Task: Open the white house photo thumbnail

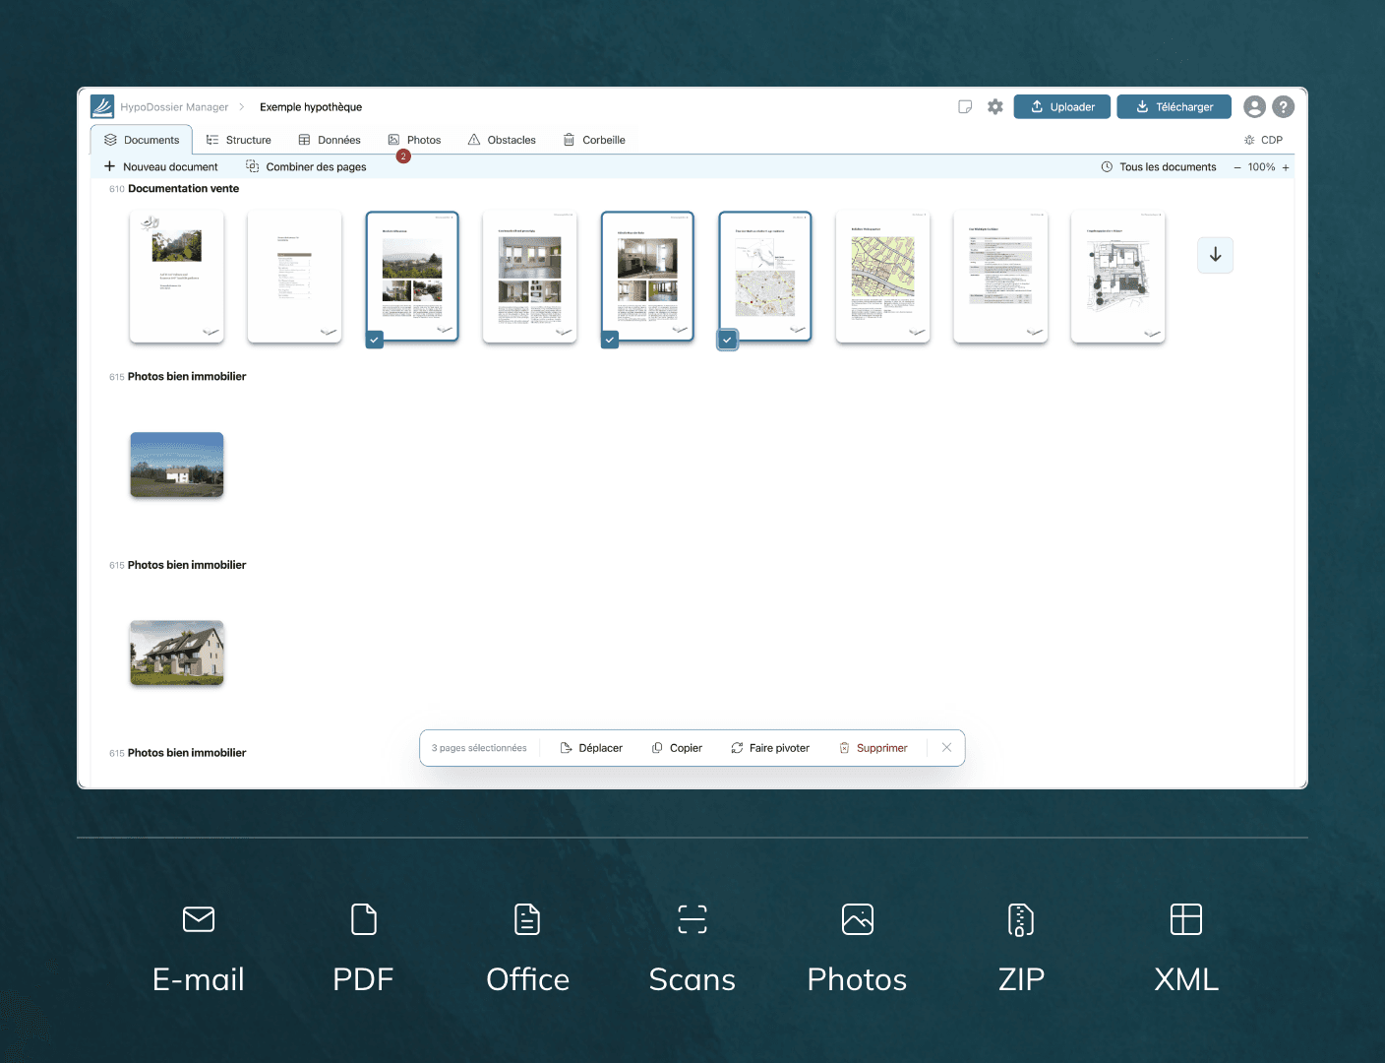Action: click(177, 465)
